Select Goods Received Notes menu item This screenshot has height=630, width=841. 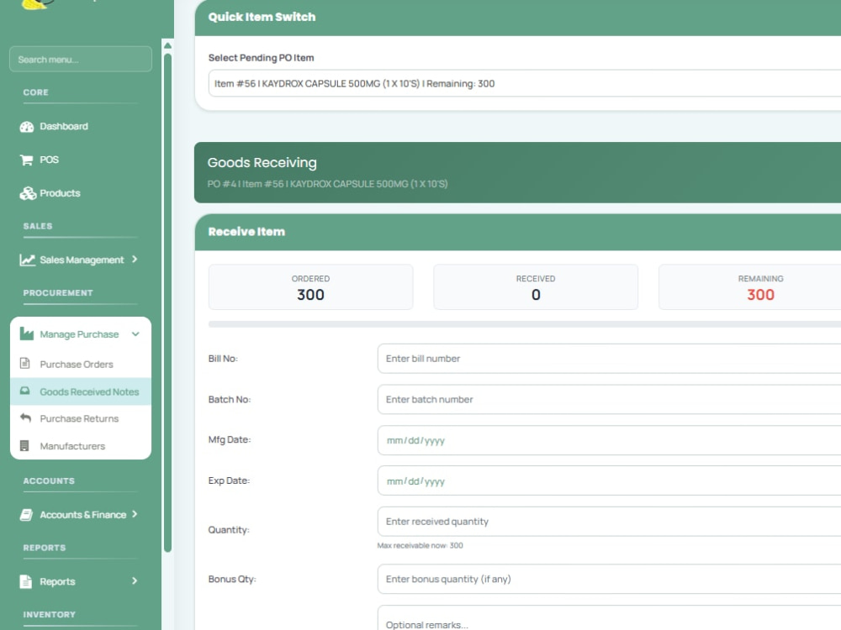click(81, 391)
